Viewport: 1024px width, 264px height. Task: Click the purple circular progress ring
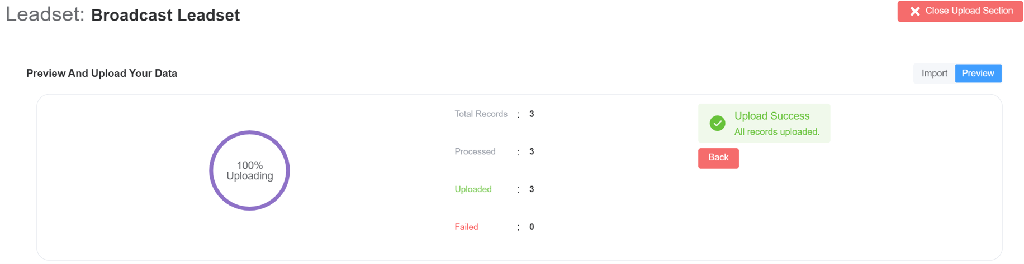[x=249, y=133]
